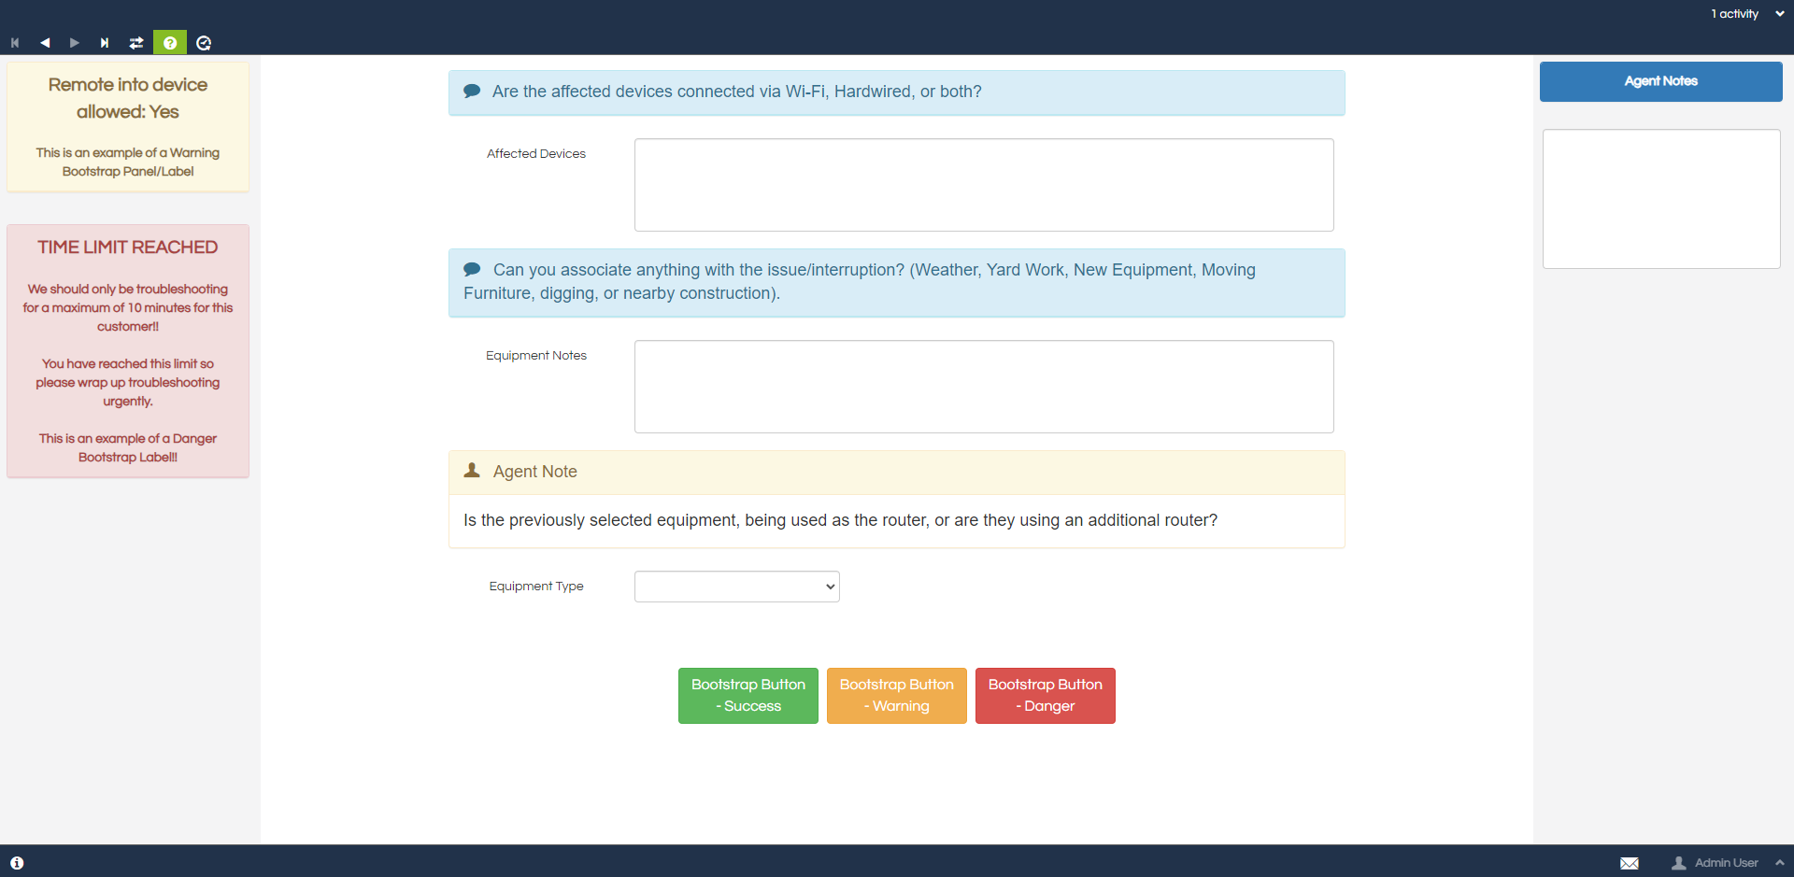Image resolution: width=1794 pixels, height=877 pixels.
Task: Click the info icon in bottom bar
Action: coord(17,863)
